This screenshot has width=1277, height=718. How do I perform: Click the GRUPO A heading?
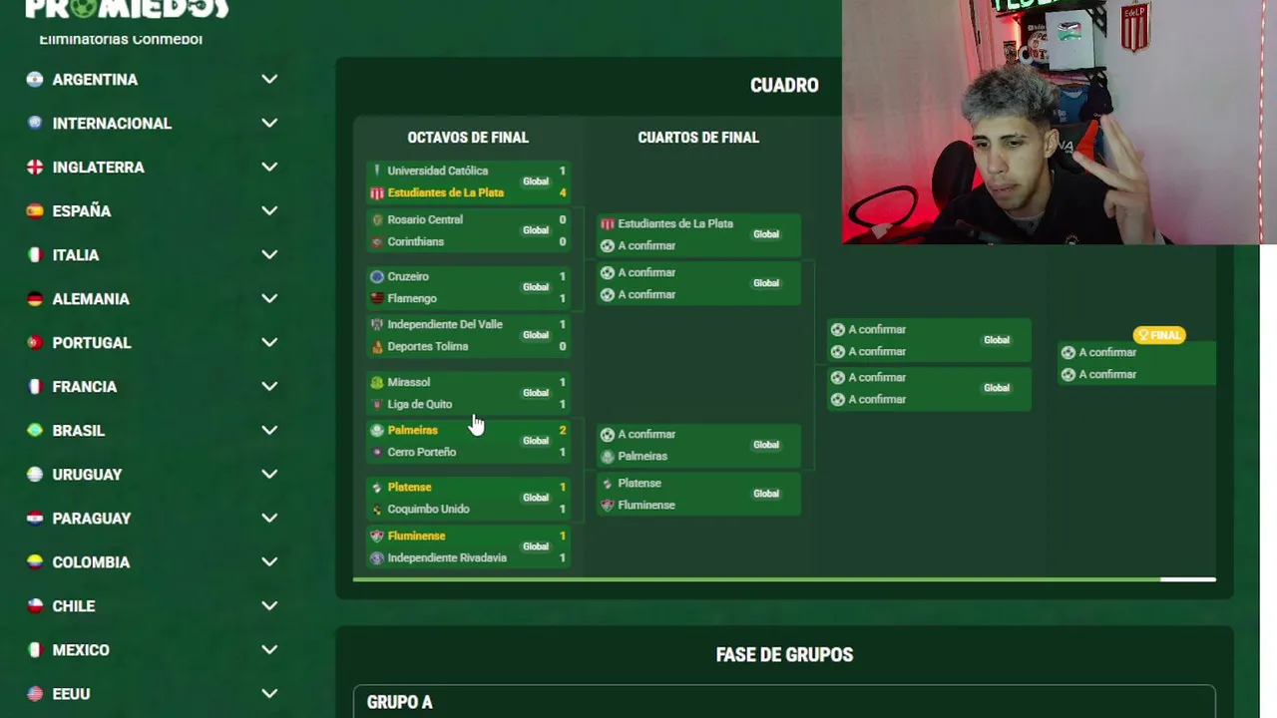coord(400,703)
